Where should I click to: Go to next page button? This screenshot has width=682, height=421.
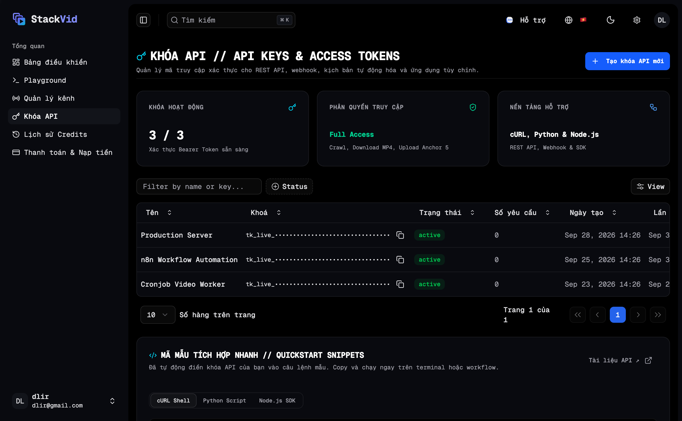point(638,315)
